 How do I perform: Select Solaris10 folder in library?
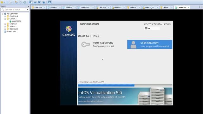pos(13,24)
